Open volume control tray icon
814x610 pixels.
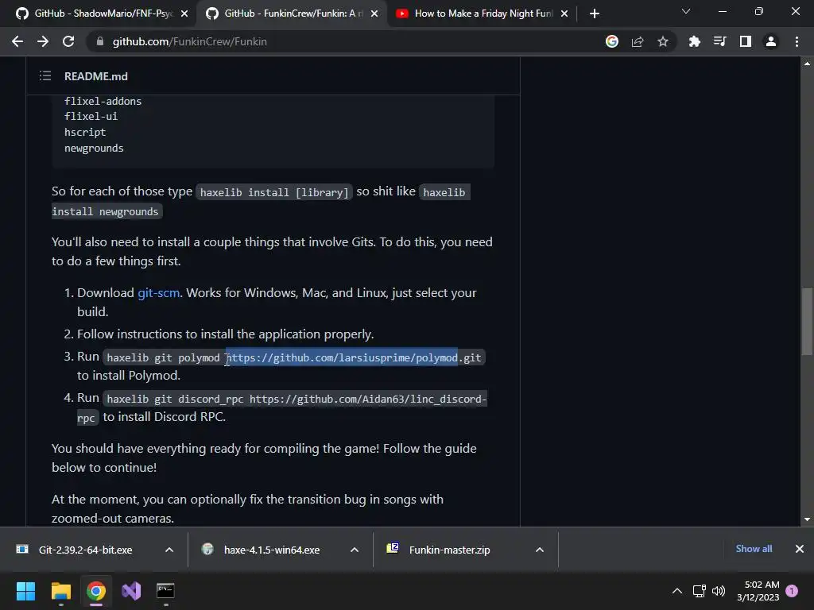point(719,591)
